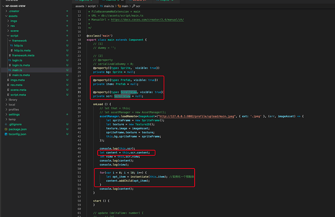335x217 pixels.
Task: Open the .gitignore file
Action: (16, 124)
